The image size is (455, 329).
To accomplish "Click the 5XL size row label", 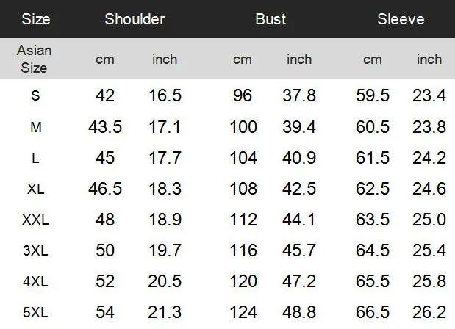I will coord(35,313).
